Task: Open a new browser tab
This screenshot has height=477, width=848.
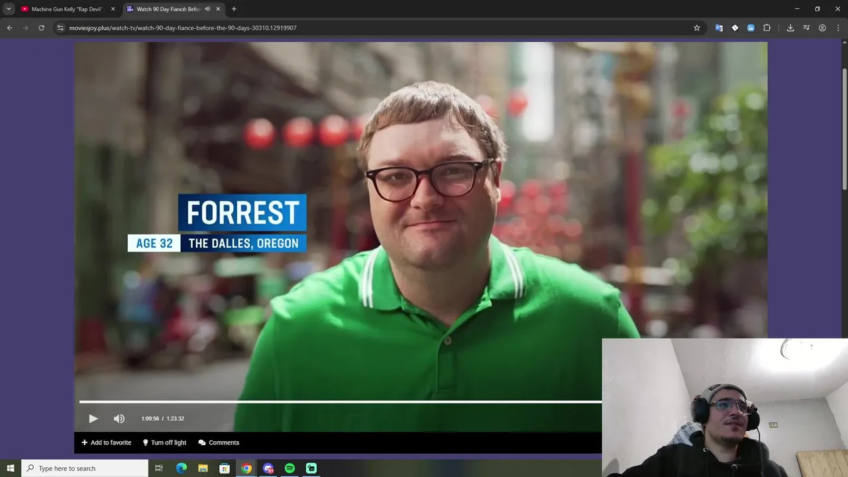Action: [x=234, y=9]
